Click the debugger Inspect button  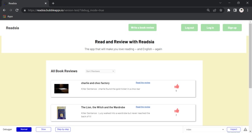234,129
